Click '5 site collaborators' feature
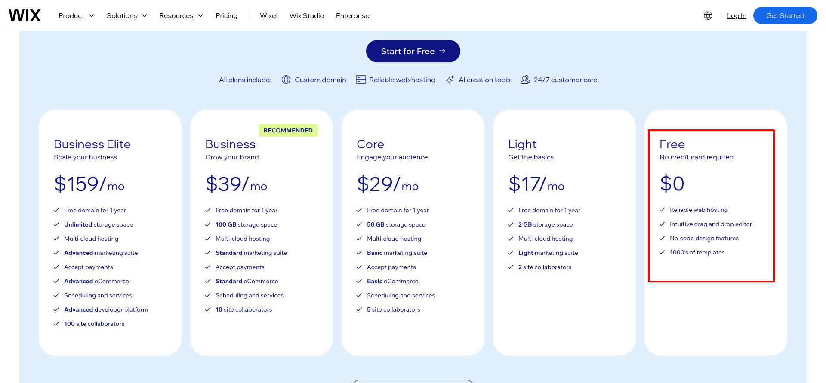826x383 pixels. click(394, 309)
